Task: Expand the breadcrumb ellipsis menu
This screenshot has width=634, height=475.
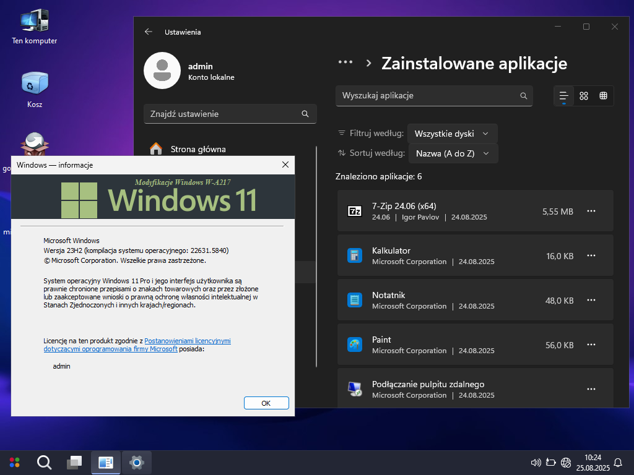Action: (345, 63)
